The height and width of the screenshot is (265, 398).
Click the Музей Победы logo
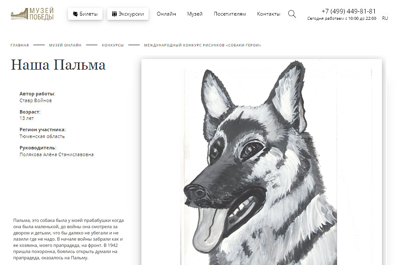[x=32, y=14]
